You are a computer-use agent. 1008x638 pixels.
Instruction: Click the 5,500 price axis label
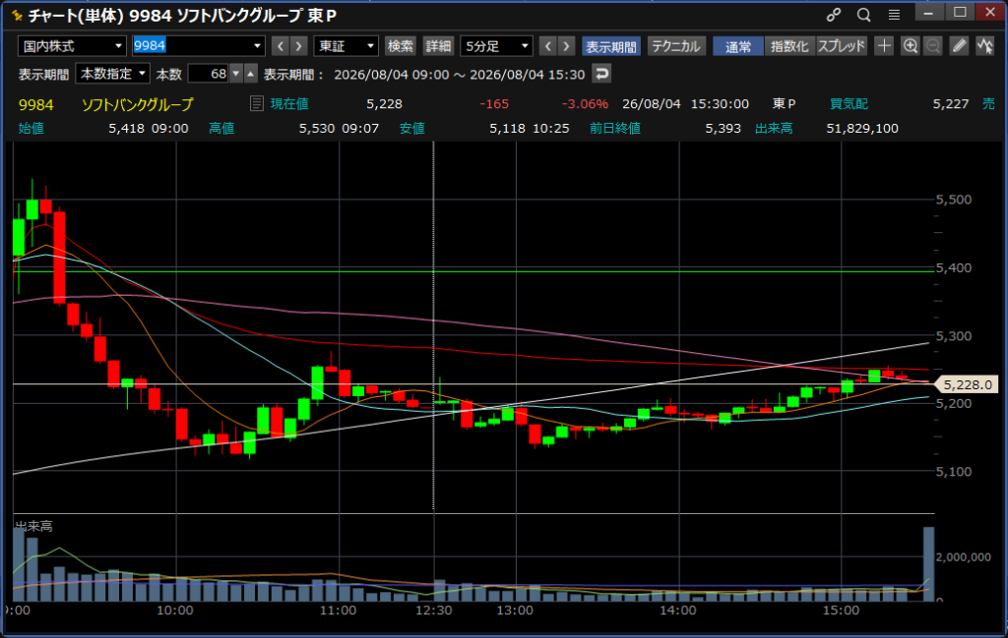954,200
